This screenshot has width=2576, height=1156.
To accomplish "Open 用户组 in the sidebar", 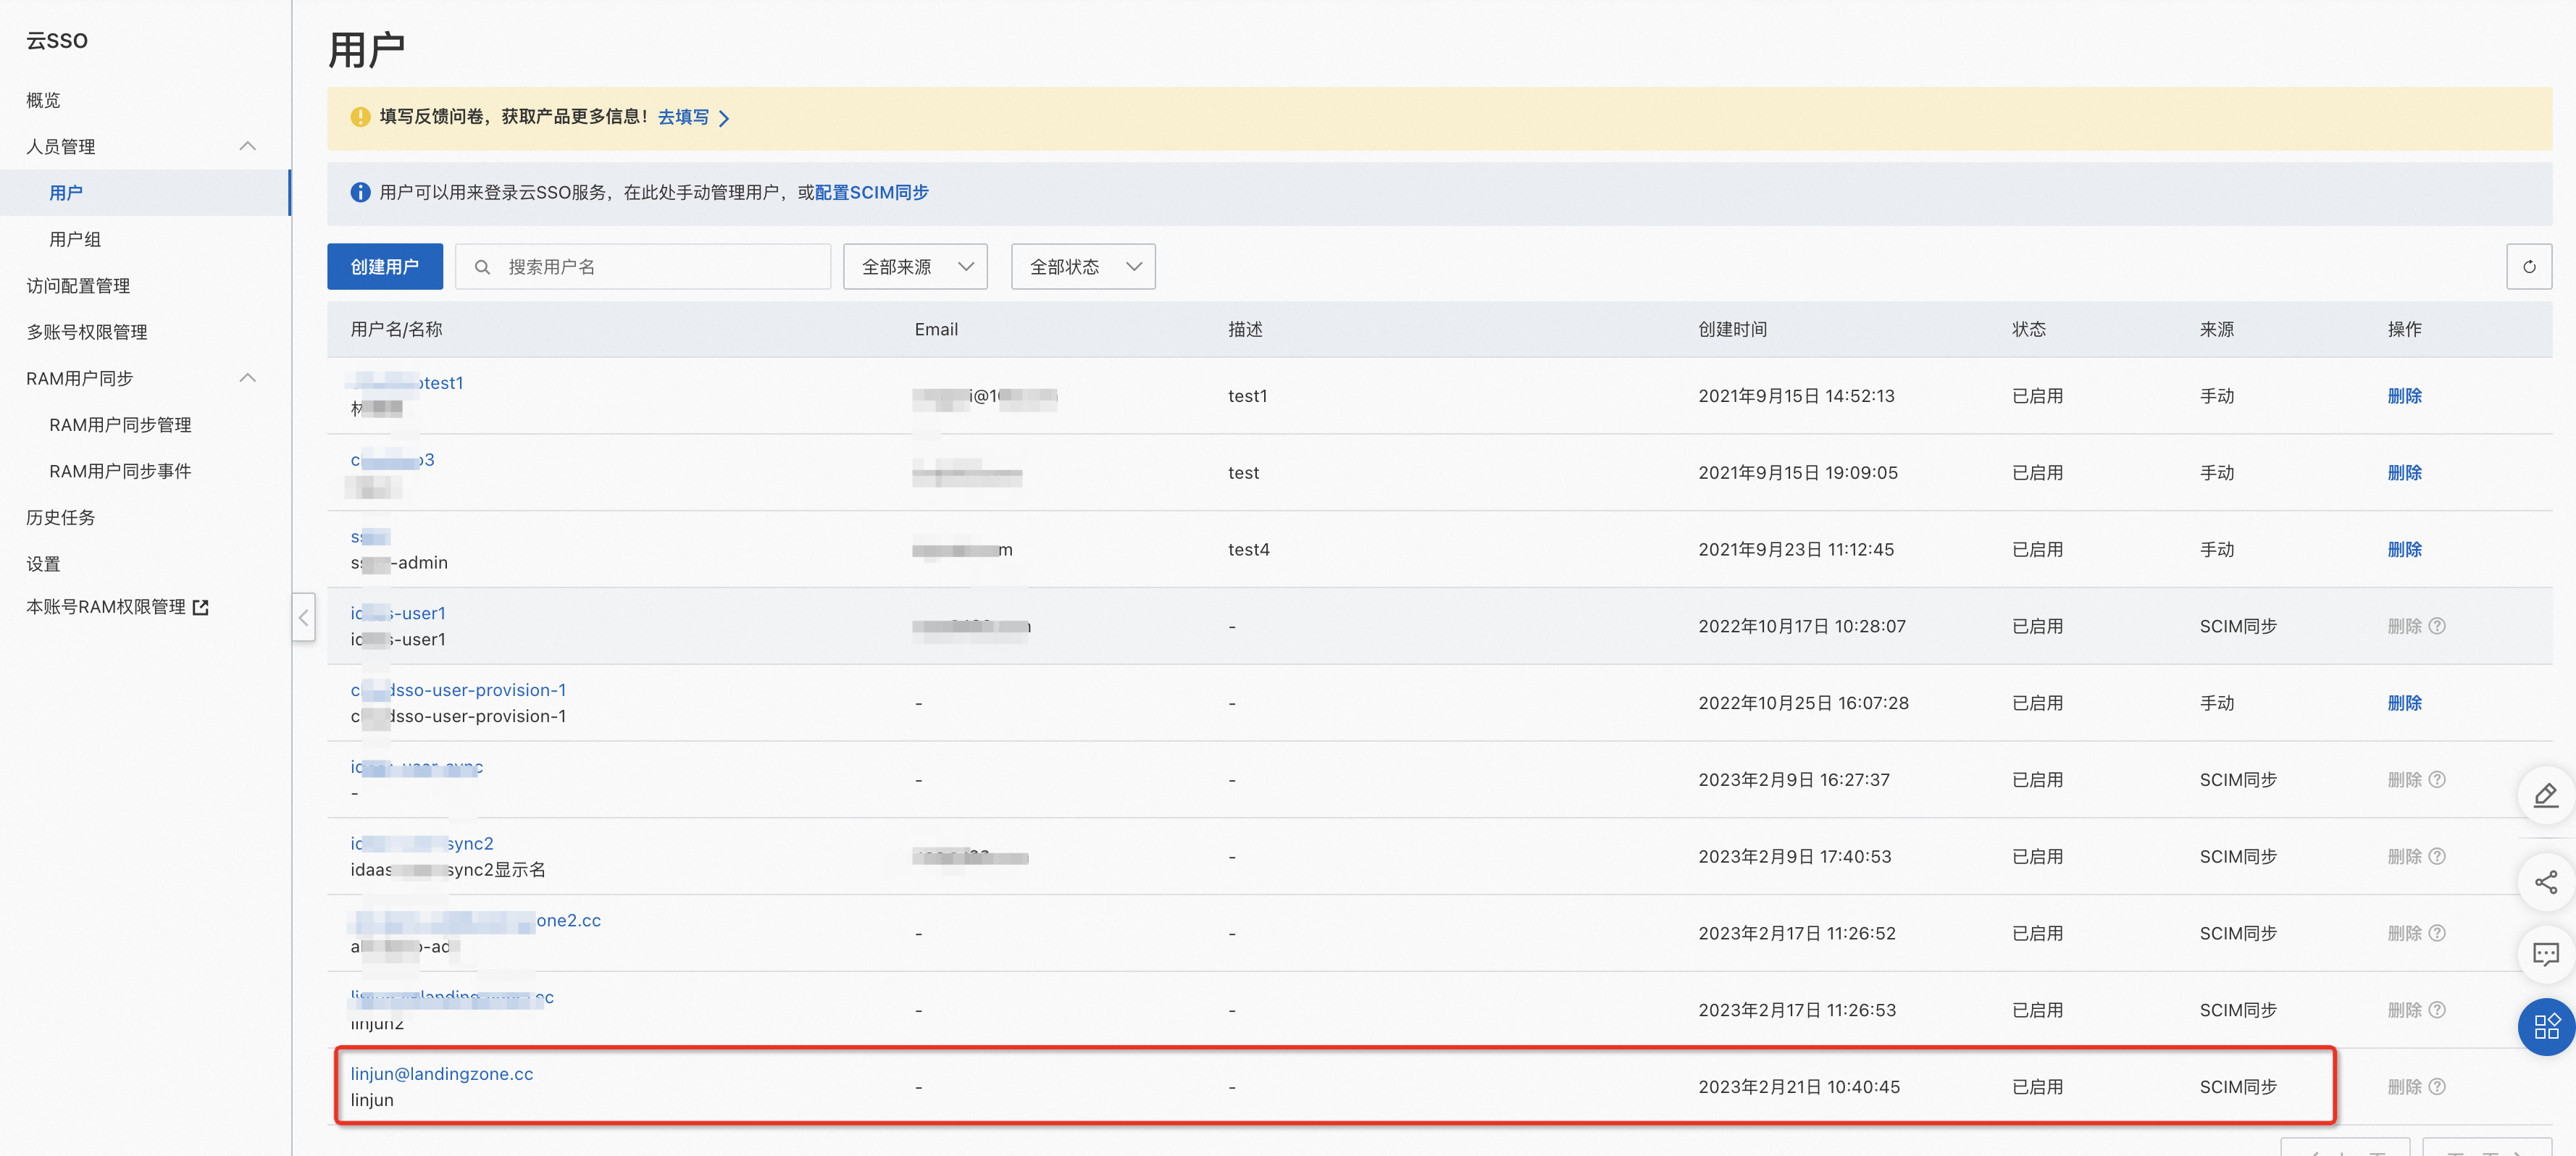I will coord(75,239).
